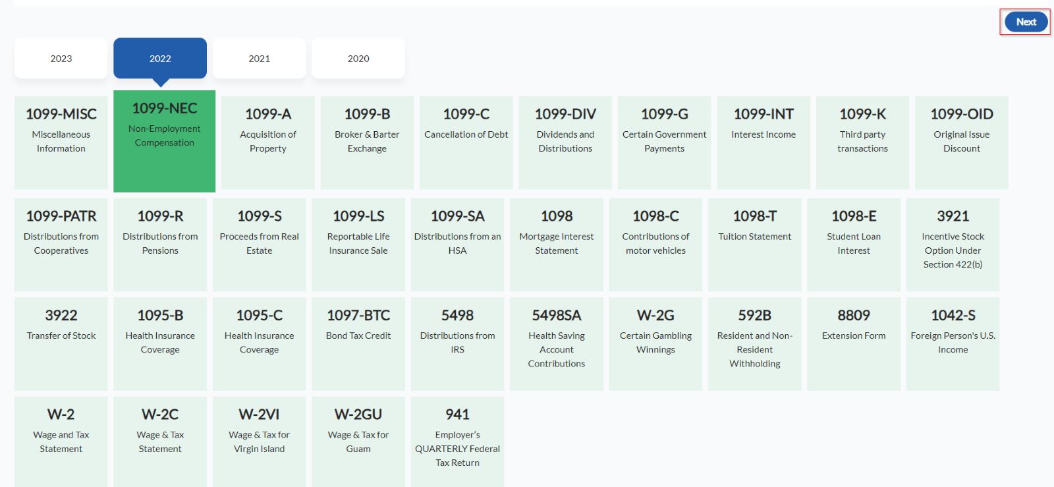Select the 2021 tax year tab
Screen dimensions: 1054x487
click(x=259, y=59)
